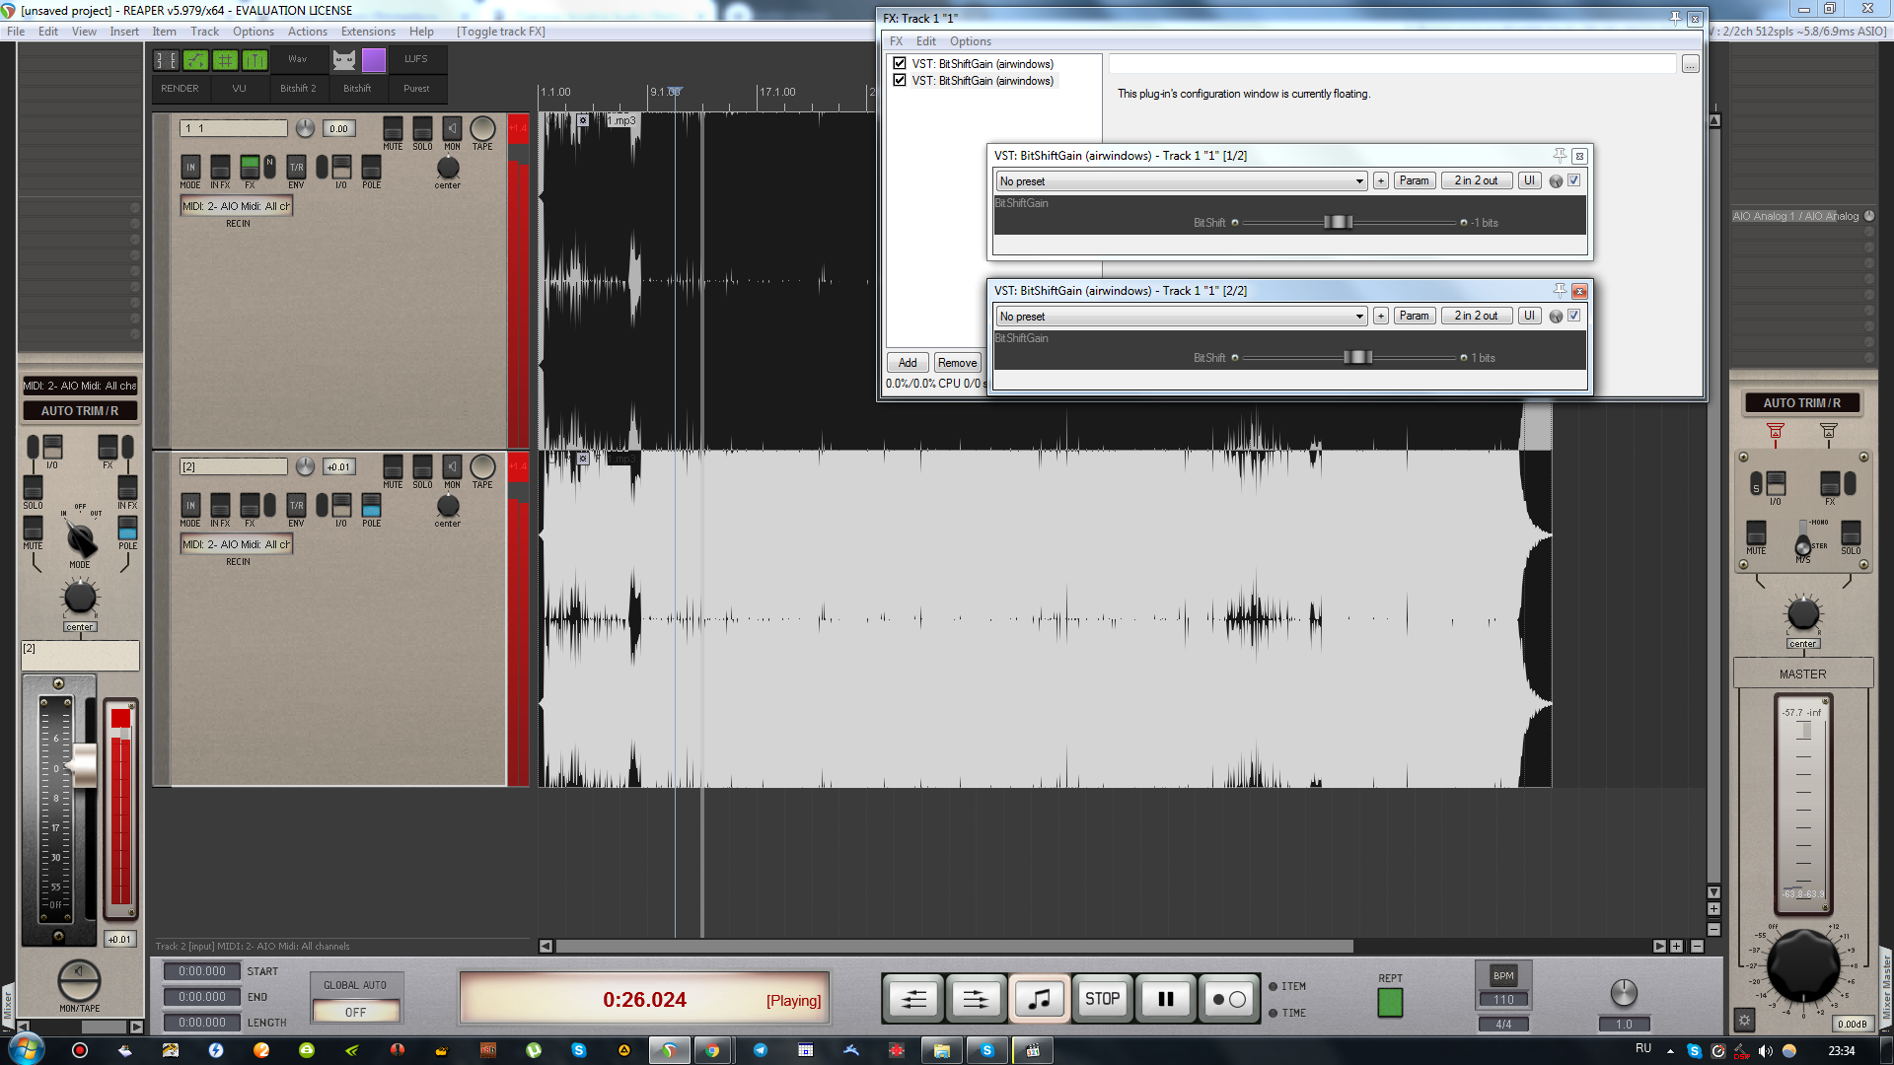This screenshot has width=1894, height=1065.
Task: Click track 2 T/R ENV button
Action: click(296, 505)
